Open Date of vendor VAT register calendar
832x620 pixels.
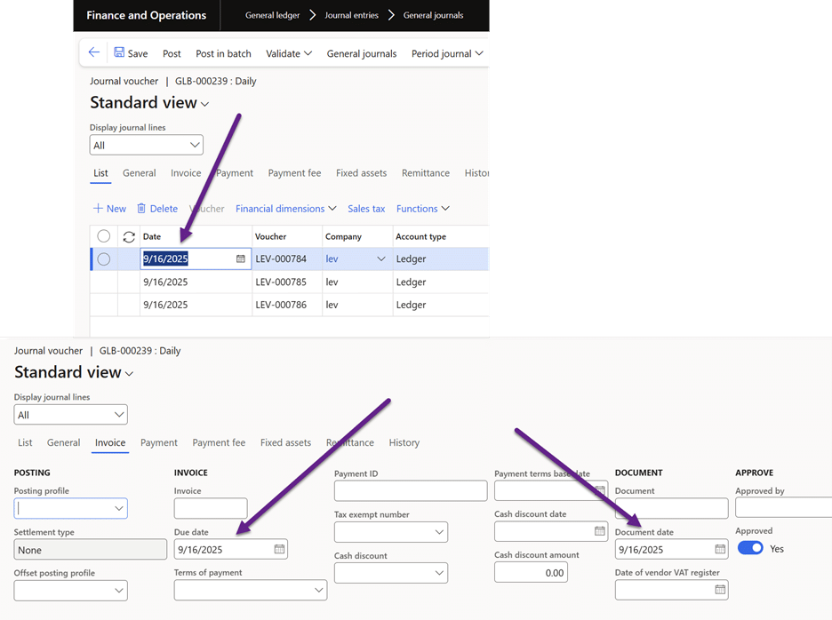point(720,590)
